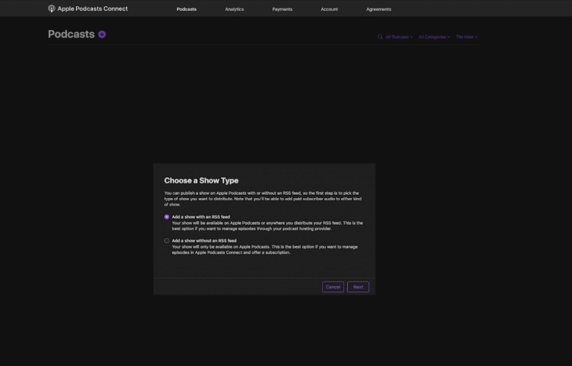Screen dimensions: 572x366
Task: Click the Cancel button in the dialog
Action: [333, 287]
